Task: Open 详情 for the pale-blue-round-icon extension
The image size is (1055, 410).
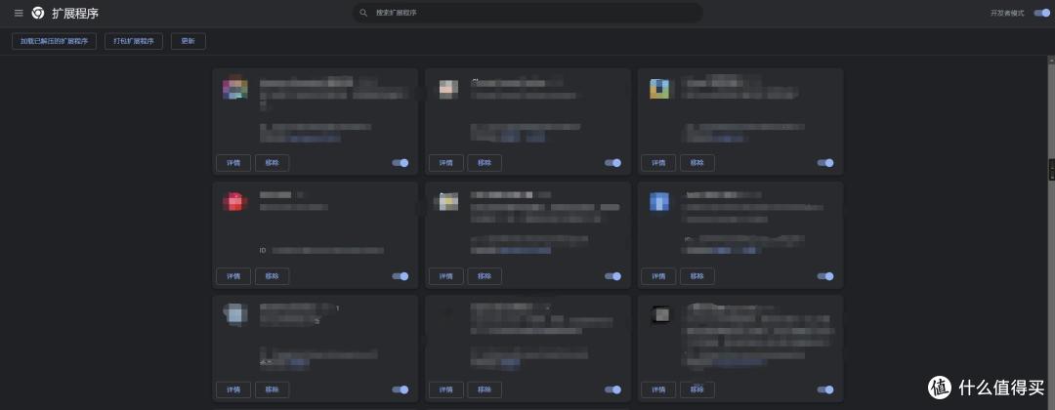Action: click(x=233, y=389)
